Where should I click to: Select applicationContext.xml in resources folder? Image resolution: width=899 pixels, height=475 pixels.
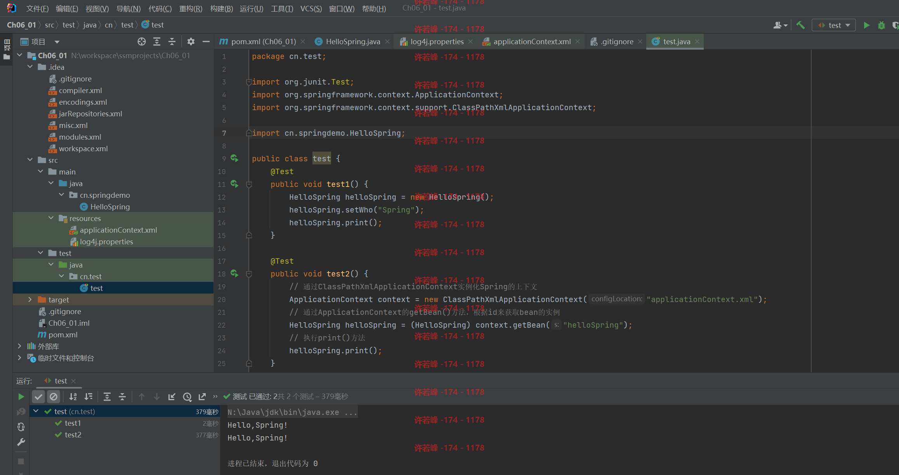click(x=118, y=230)
